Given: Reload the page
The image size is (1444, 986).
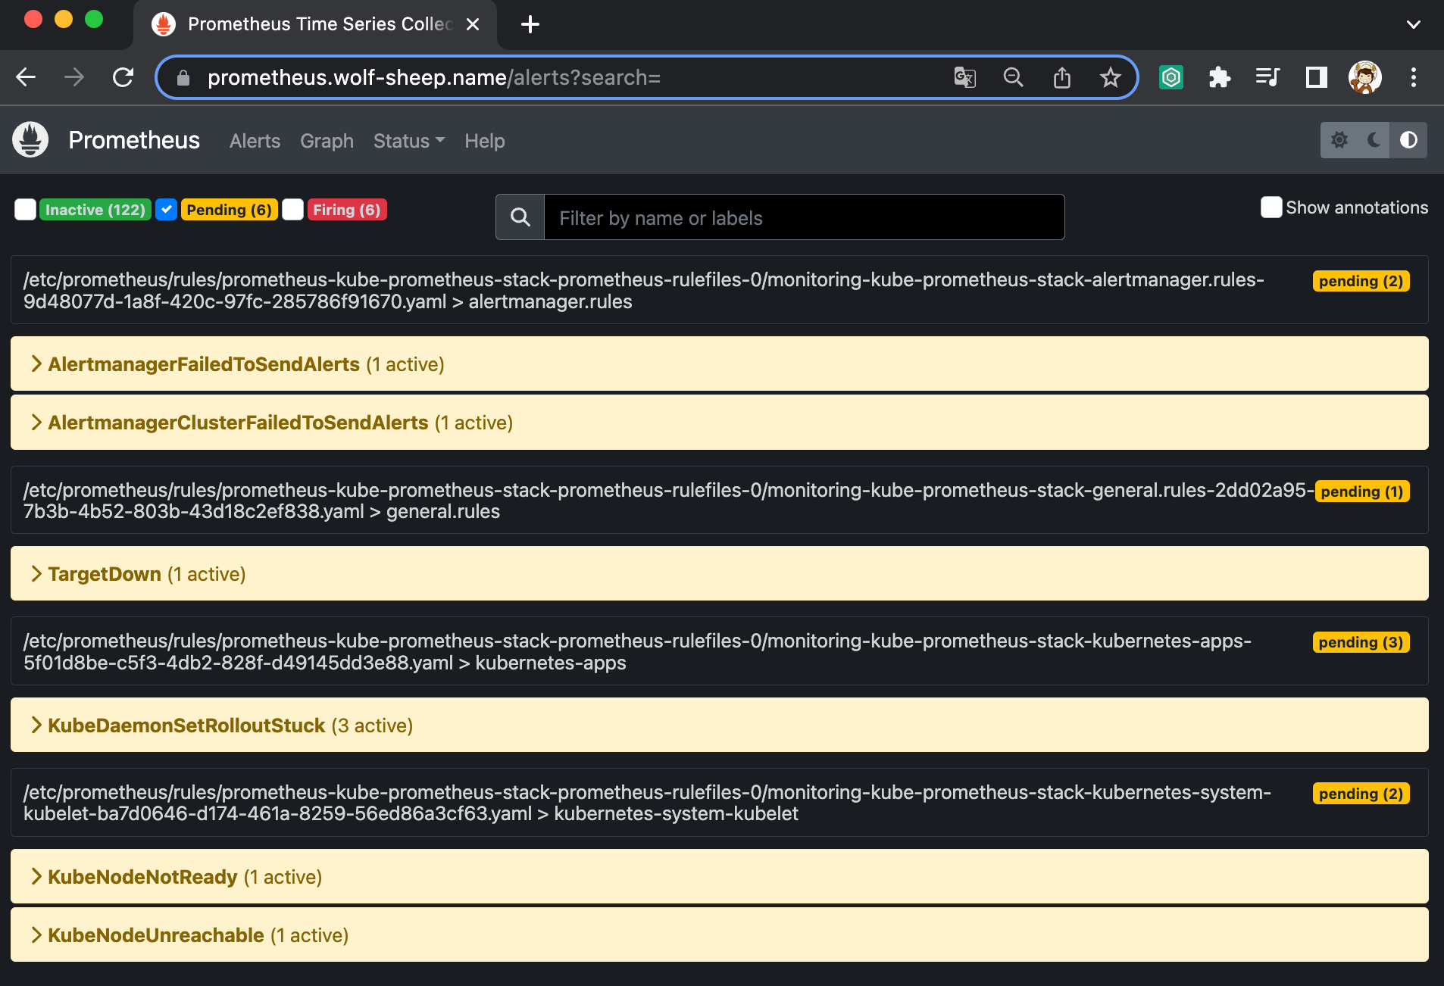Looking at the screenshot, I should click(123, 77).
